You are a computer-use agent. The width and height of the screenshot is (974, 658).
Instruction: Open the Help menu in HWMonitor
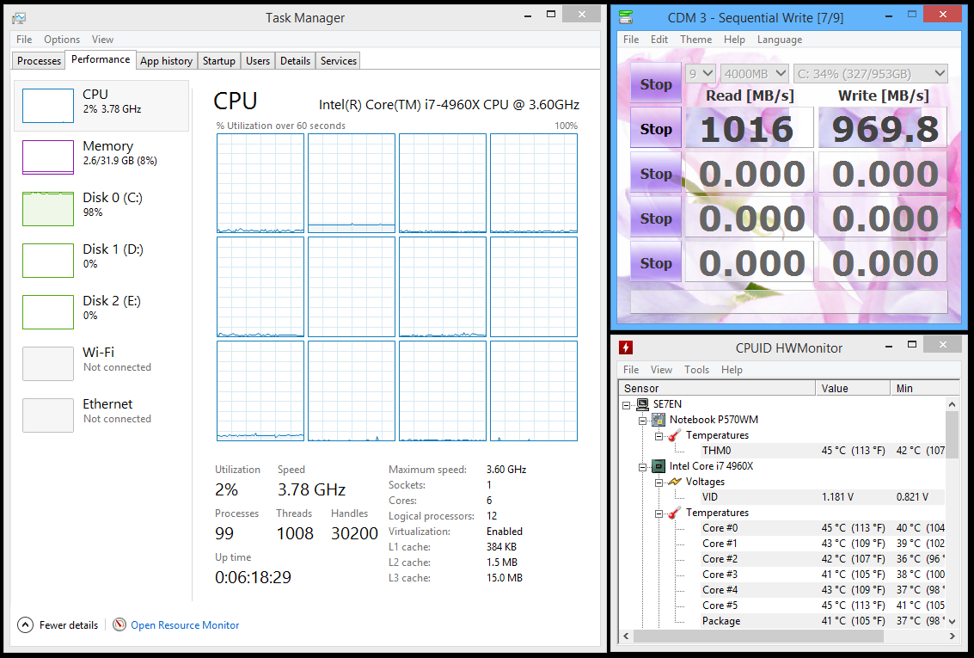coord(732,370)
